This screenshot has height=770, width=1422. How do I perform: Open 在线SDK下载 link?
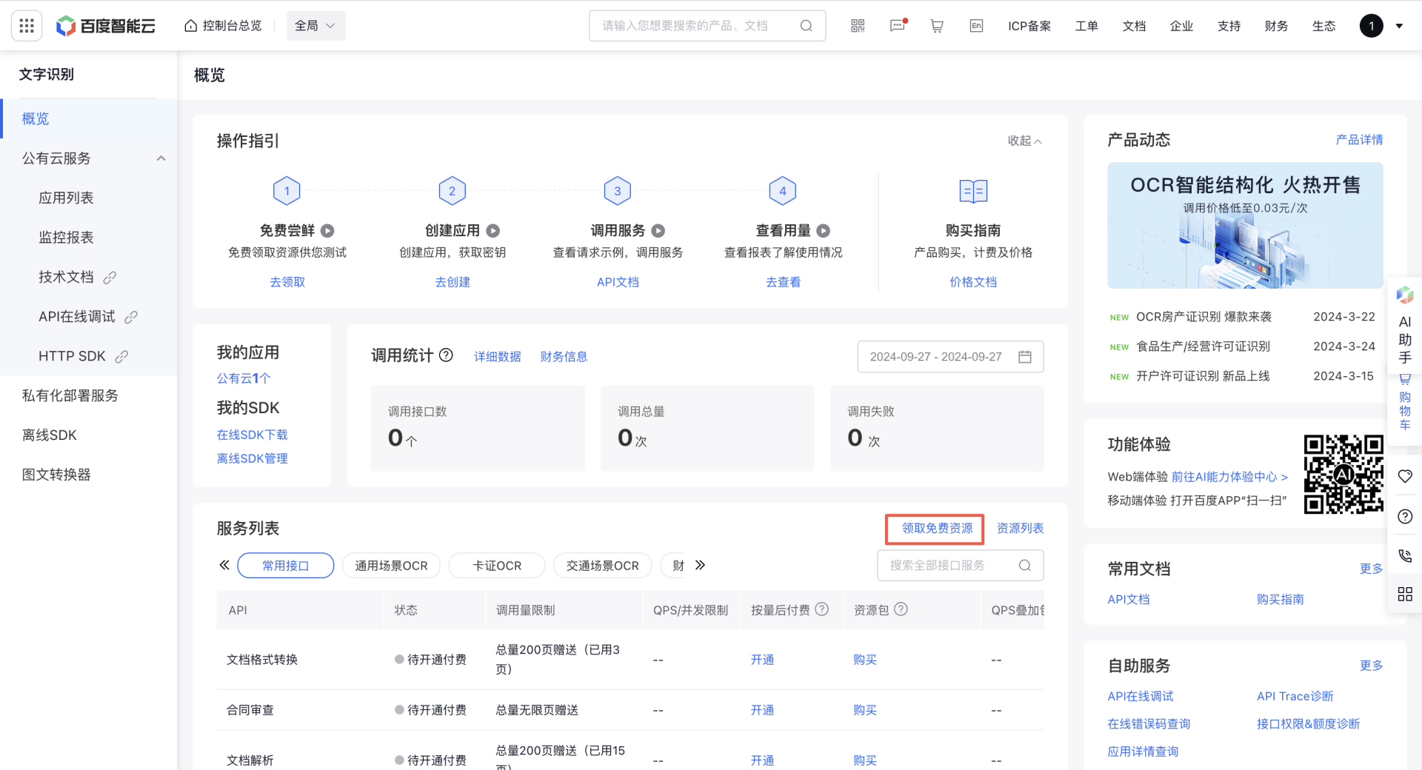pyautogui.click(x=252, y=435)
